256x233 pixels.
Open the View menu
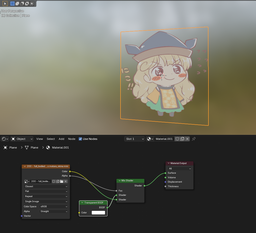39,139
